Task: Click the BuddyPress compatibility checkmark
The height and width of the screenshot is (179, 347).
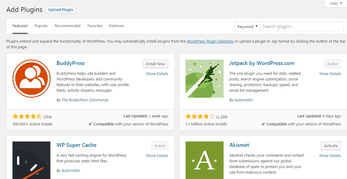Action: [x=90, y=124]
